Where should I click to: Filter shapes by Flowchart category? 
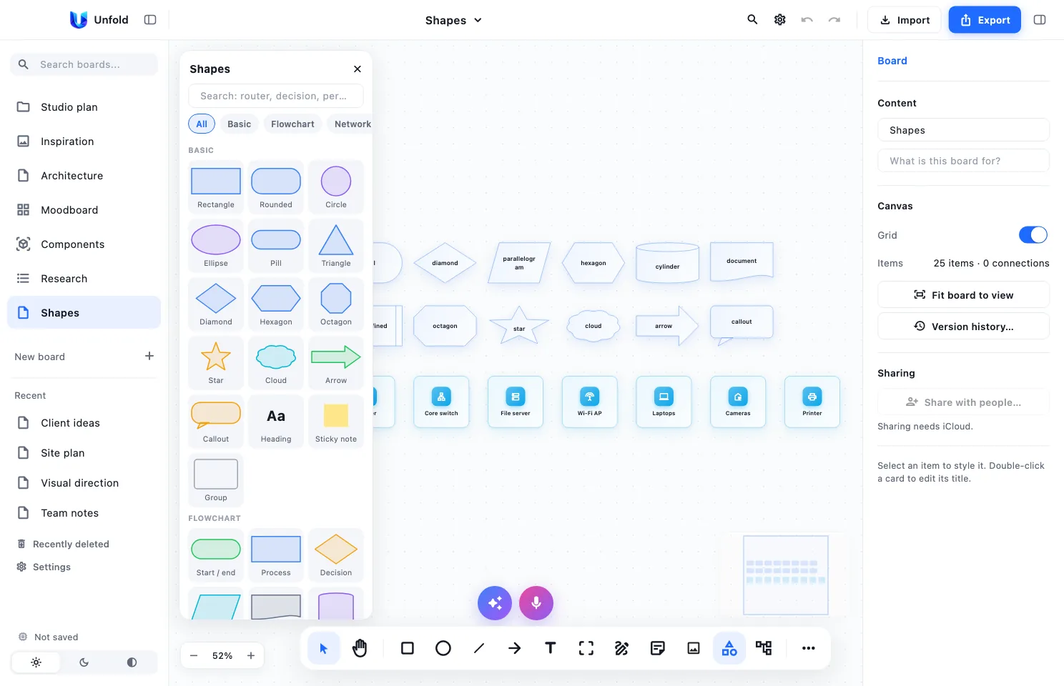(292, 124)
